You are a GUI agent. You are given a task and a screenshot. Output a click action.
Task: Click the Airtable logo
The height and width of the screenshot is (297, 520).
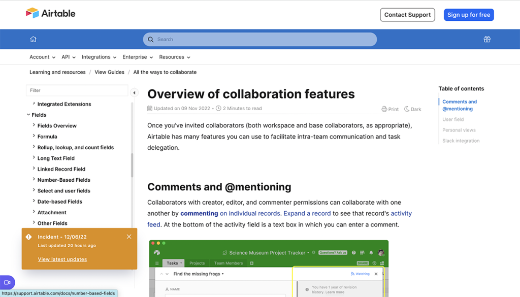(50, 13)
